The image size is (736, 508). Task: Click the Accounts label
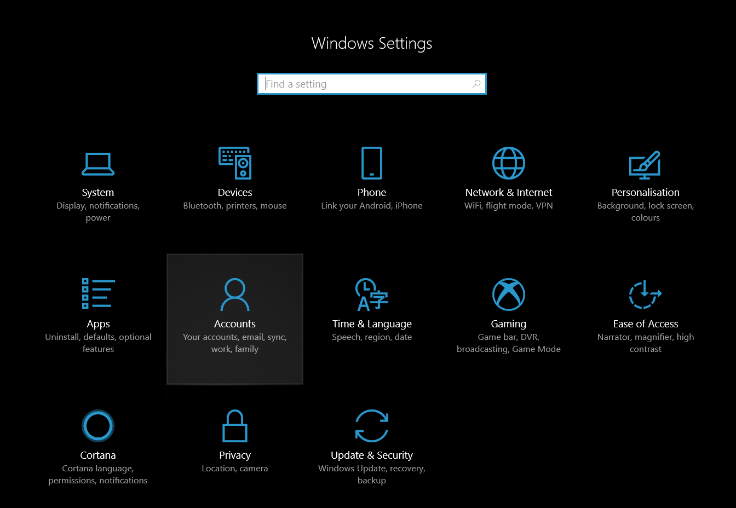click(x=235, y=324)
